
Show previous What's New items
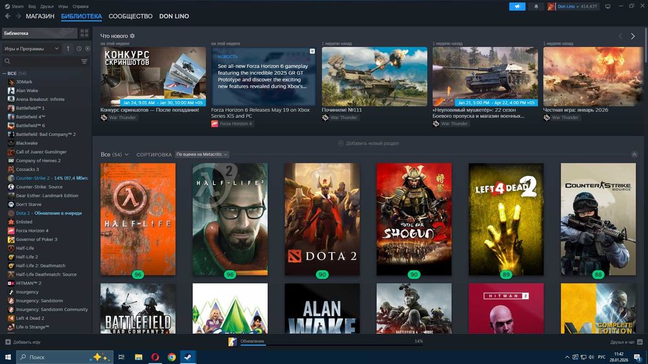[x=620, y=36]
